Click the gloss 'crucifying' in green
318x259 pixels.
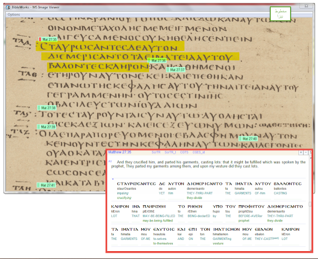tap(124, 198)
